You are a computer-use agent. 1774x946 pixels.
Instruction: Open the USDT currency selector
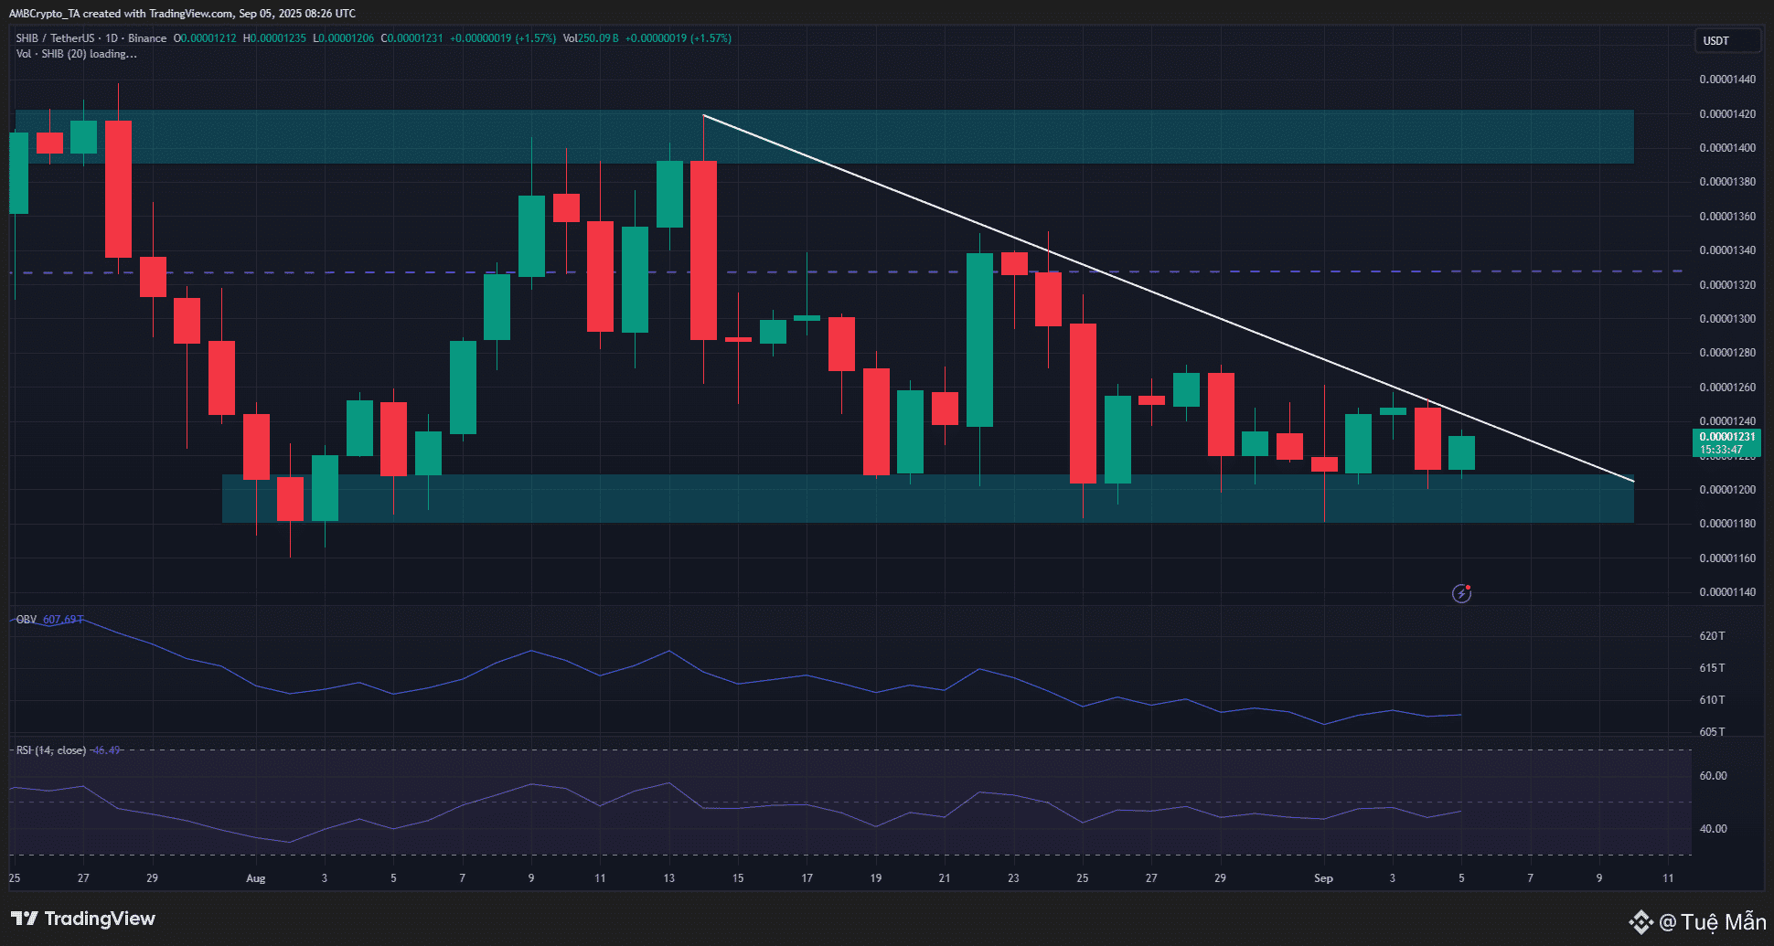1726,40
